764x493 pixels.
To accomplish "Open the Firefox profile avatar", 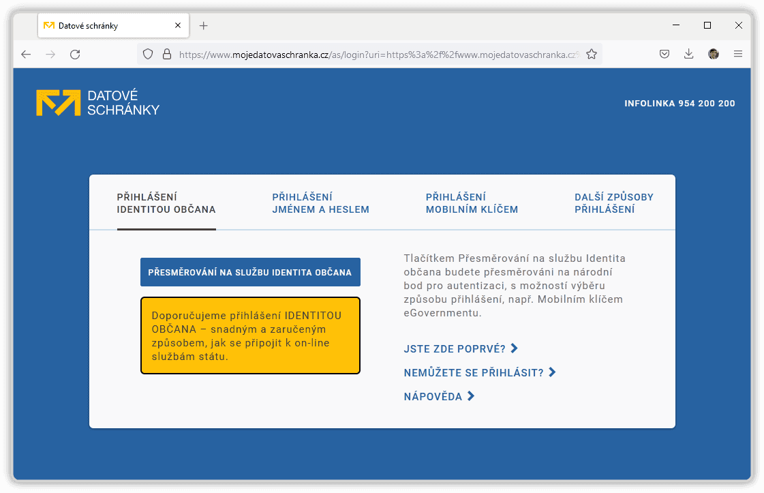I will click(714, 54).
